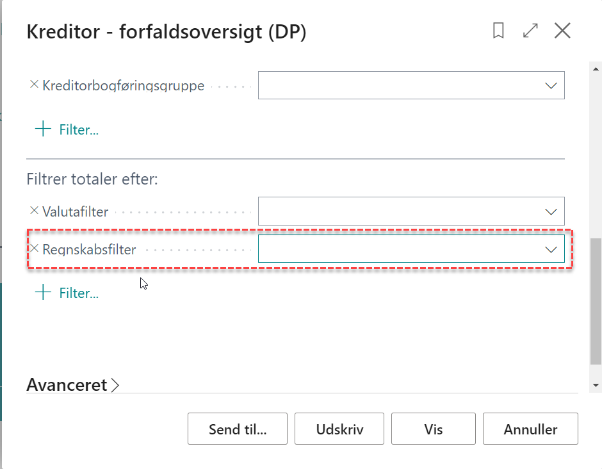Open the Valutafilter dropdown
The width and height of the screenshot is (602, 469).
coord(551,211)
